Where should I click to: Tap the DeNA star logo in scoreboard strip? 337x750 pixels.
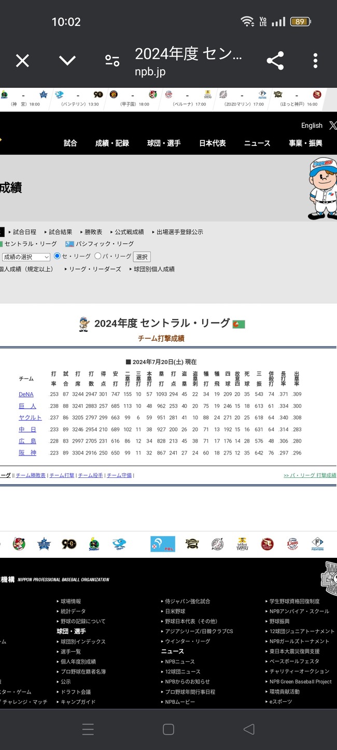[x=44, y=95]
